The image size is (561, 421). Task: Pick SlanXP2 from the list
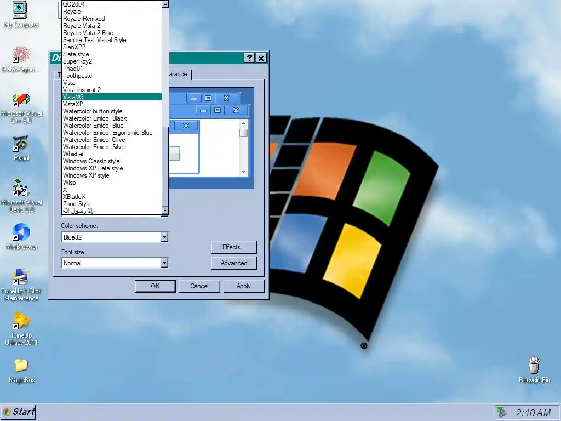point(112,47)
